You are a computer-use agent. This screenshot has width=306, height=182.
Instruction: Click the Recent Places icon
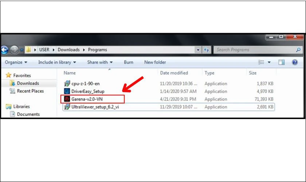coord(12,91)
